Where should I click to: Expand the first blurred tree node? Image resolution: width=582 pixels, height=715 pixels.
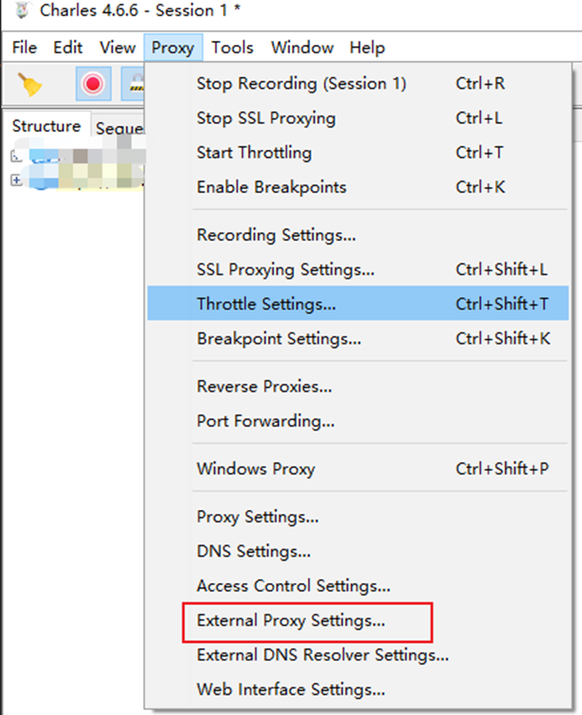pyautogui.click(x=16, y=157)
